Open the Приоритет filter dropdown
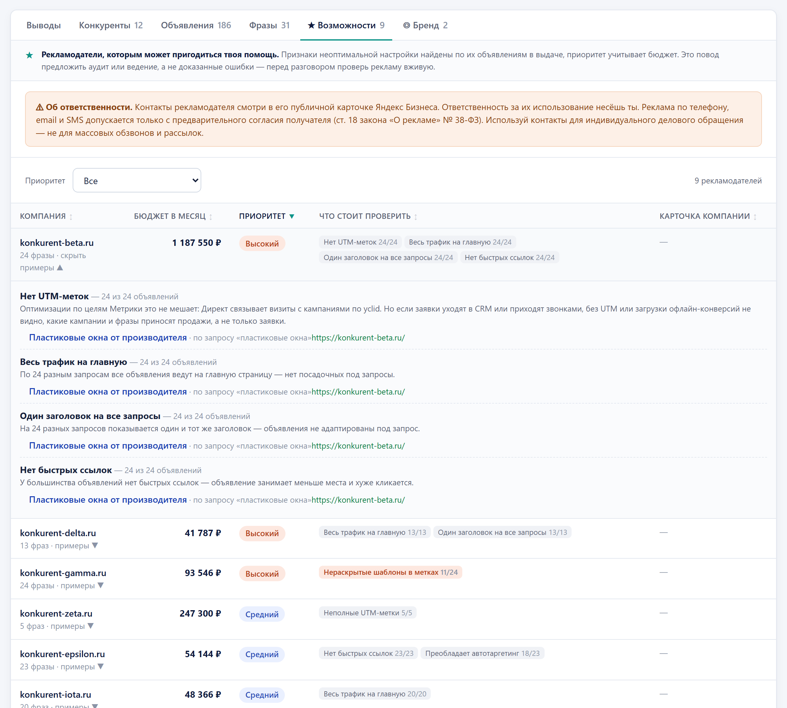The height and width of the screenshot is (708, 787). click(x=137, y=181)
